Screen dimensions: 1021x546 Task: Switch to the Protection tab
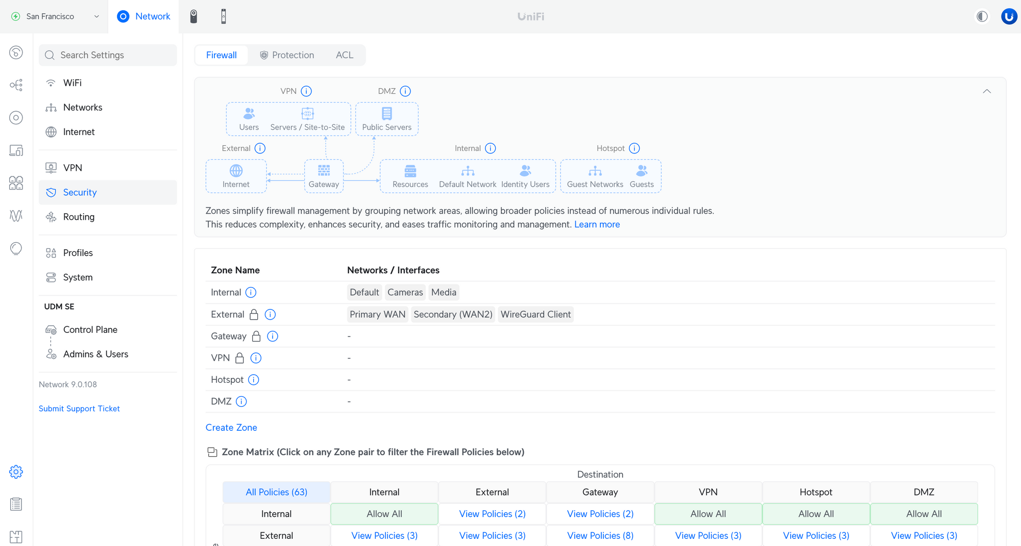(x=287, y=55)
